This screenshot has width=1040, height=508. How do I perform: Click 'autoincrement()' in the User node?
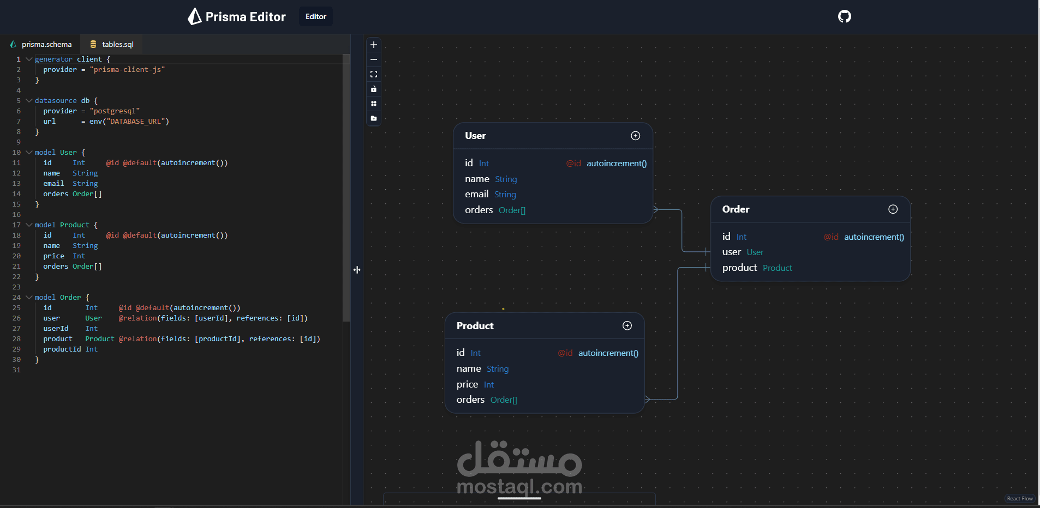pos(617,164)
